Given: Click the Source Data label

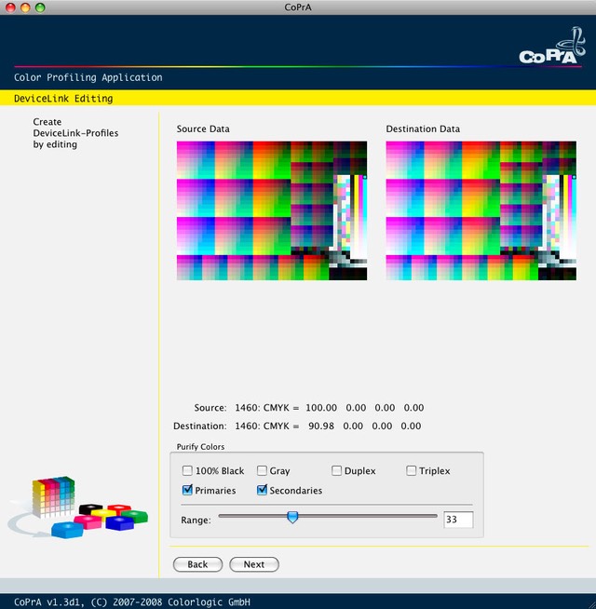Looking at the screenshot, I should (x=203, y=129).
